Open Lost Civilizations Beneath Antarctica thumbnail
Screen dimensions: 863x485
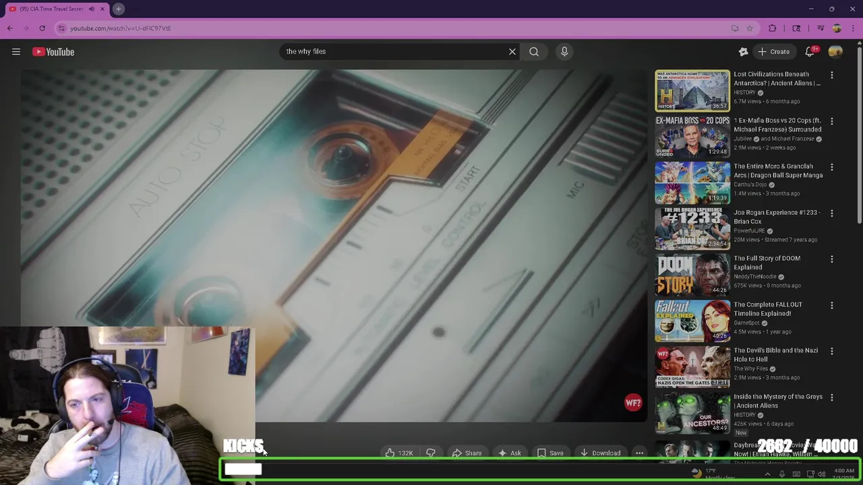(x=692, y=90)
